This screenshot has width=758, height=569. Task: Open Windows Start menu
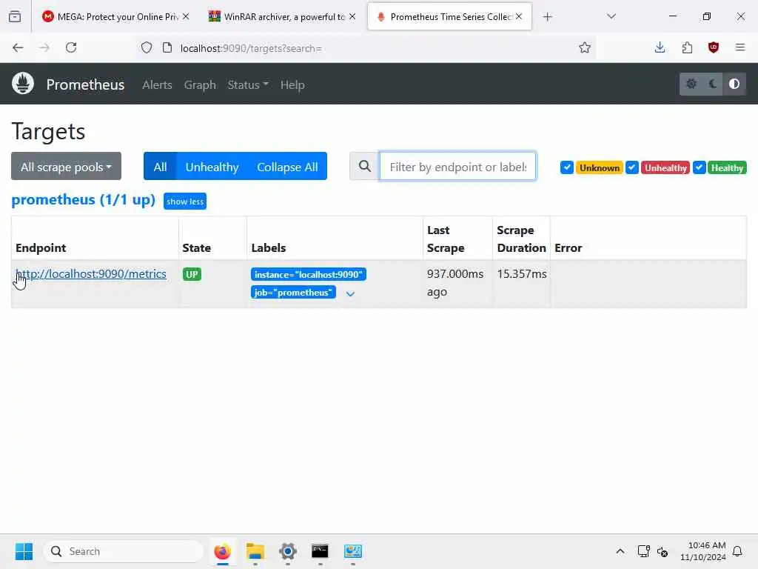point(24,551)
